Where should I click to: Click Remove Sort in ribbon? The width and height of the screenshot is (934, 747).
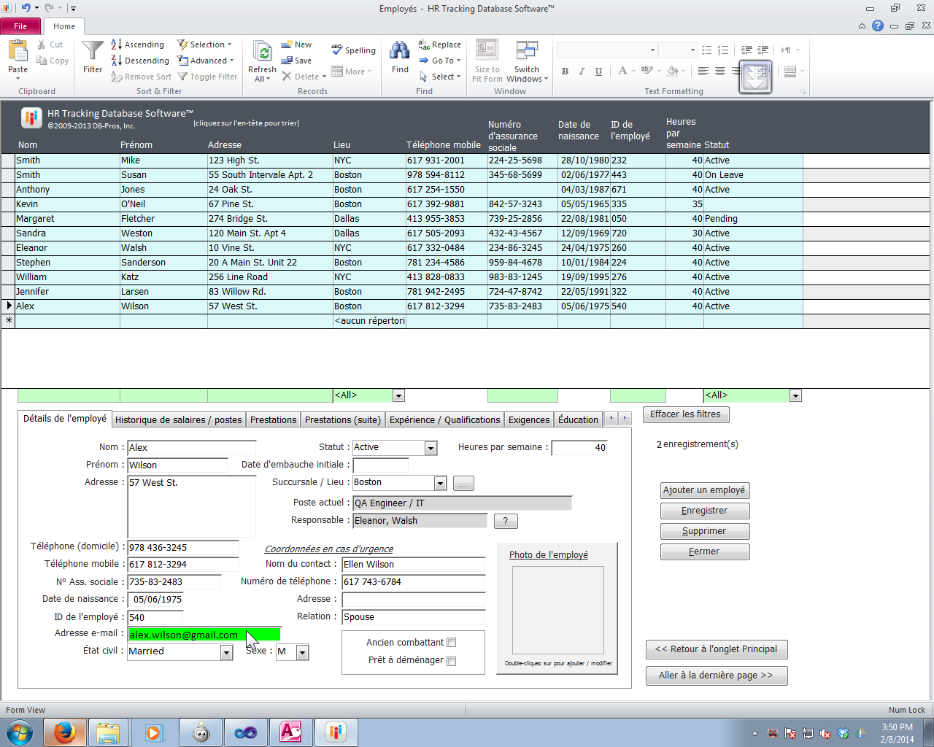tap(142, 77)
